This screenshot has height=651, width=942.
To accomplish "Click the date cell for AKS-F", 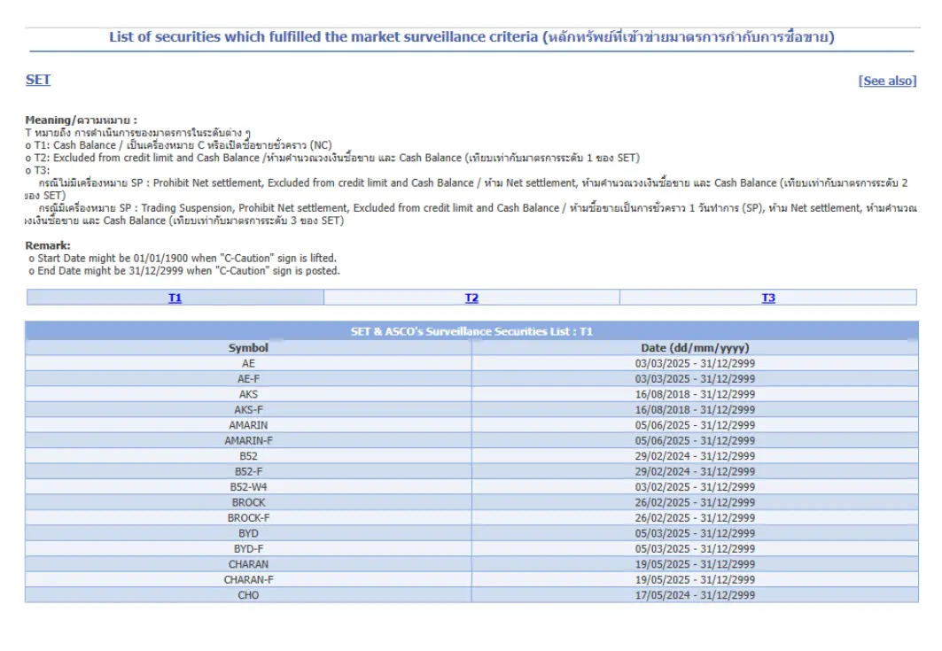I will point(695,409).
